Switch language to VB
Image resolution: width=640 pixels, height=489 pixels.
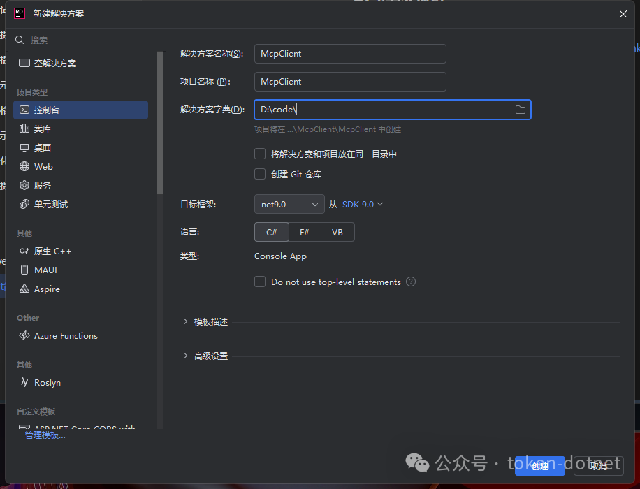[x=335, y=231]
